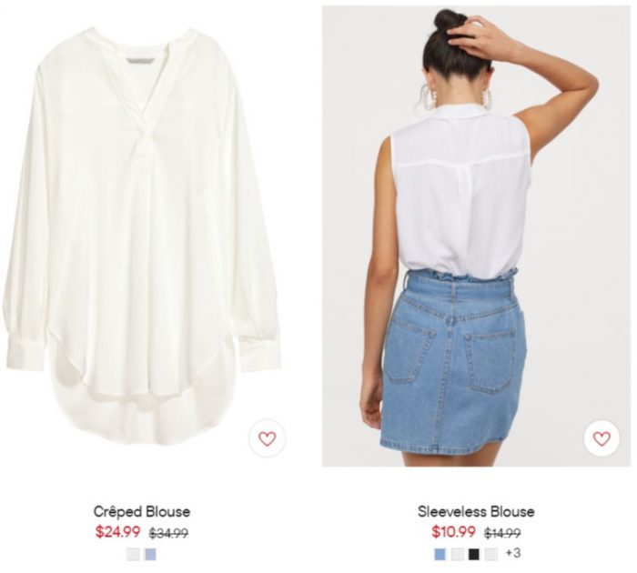The image size is (637, 573).
Task: Pick white swatch between blue and black
Action: [457, 554]
